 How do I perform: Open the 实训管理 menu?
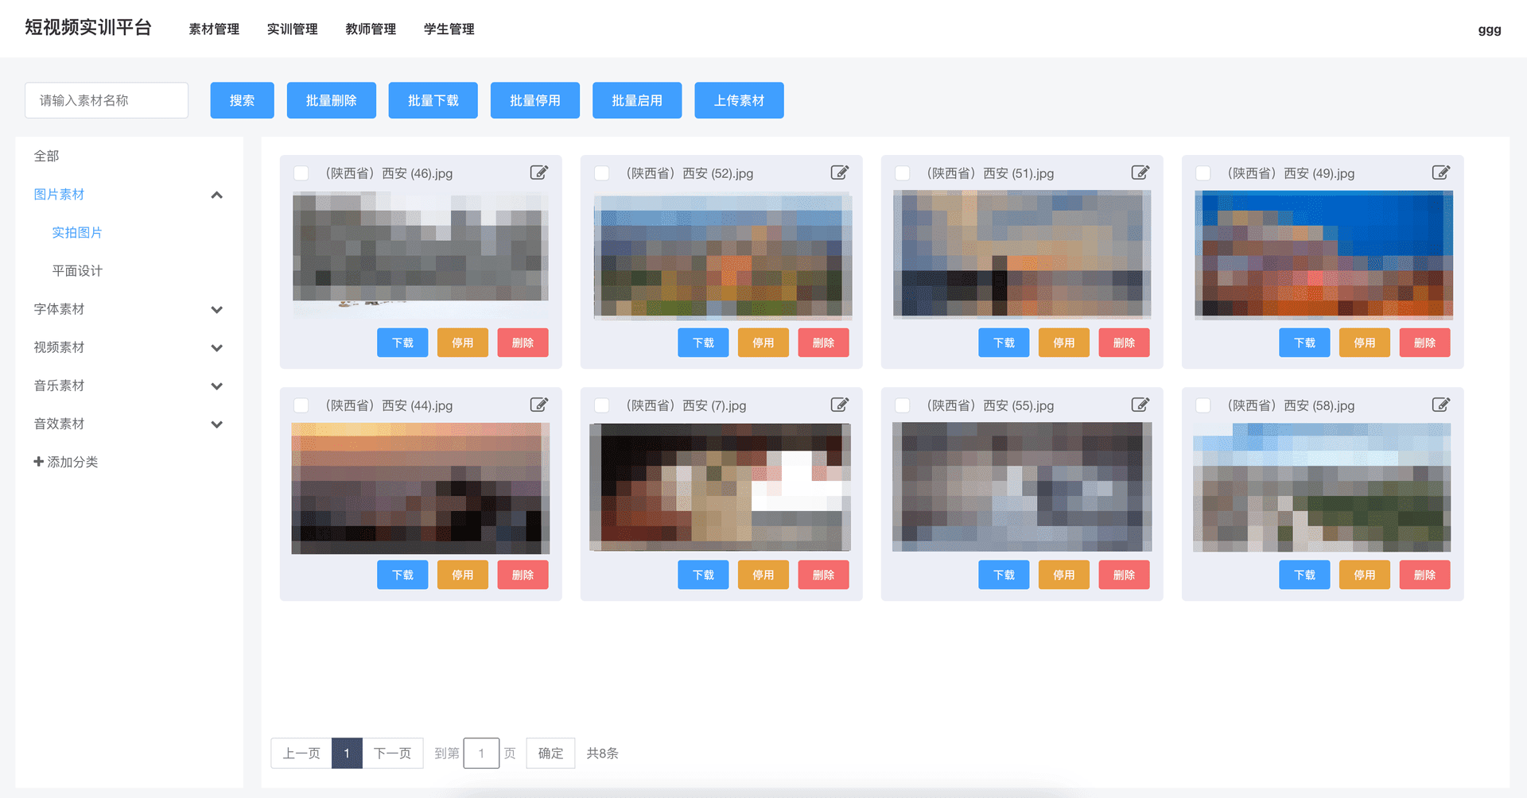292,29
